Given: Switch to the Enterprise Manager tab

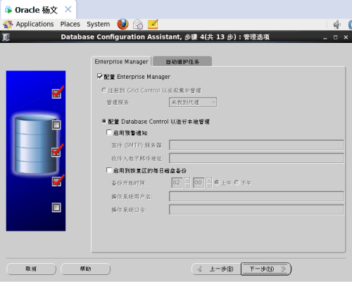Looking at the screenshot, I should pyautogui.click(x=121, y=62).
